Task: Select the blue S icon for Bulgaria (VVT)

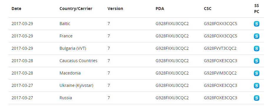Action: click(256, 48)
